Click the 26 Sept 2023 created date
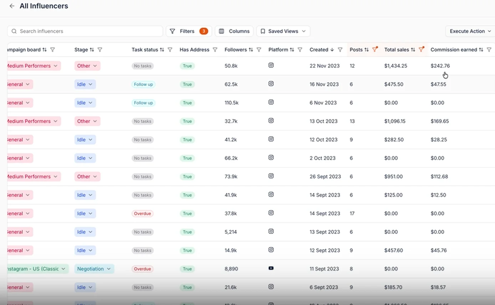Viewport: 495px width, 305px height. point(325,177)
